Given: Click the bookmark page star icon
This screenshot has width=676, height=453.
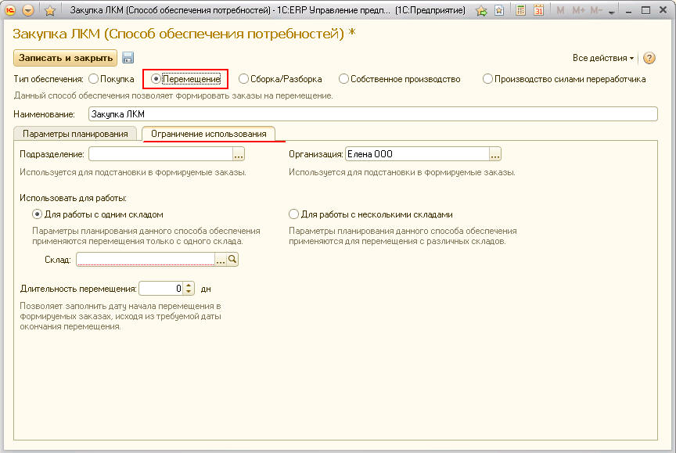Looking at the screenshot, I should pyautogui.click(x=499, y=10).
